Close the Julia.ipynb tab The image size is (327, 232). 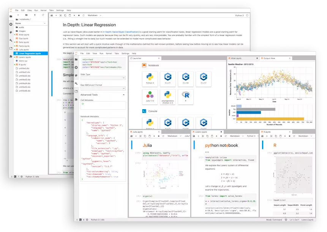[x=159, y=132]
